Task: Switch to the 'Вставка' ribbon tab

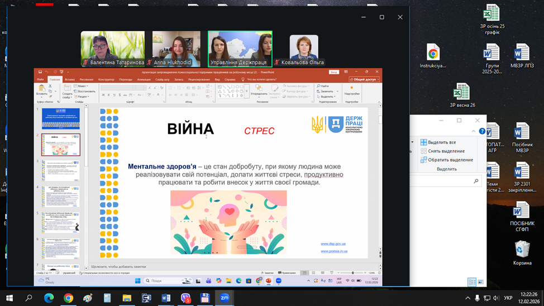Action: click(x=70, y=80)
